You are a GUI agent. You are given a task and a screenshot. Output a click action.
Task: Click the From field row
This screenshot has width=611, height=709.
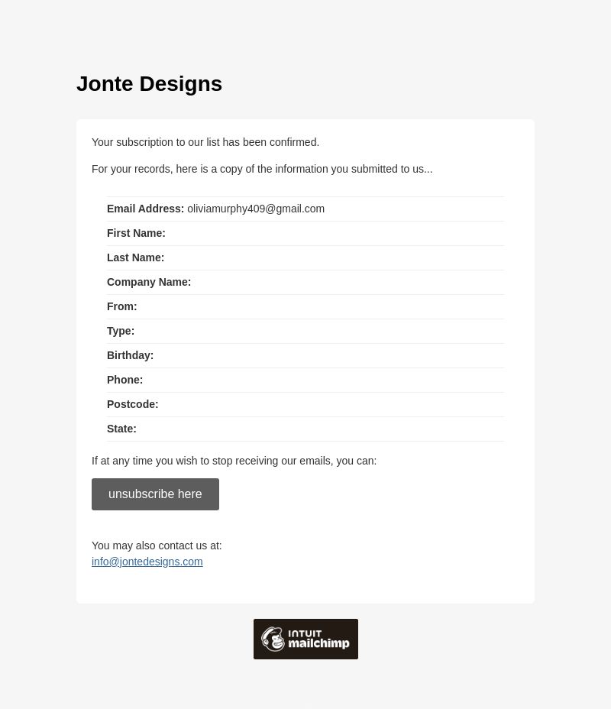(305, 306)
